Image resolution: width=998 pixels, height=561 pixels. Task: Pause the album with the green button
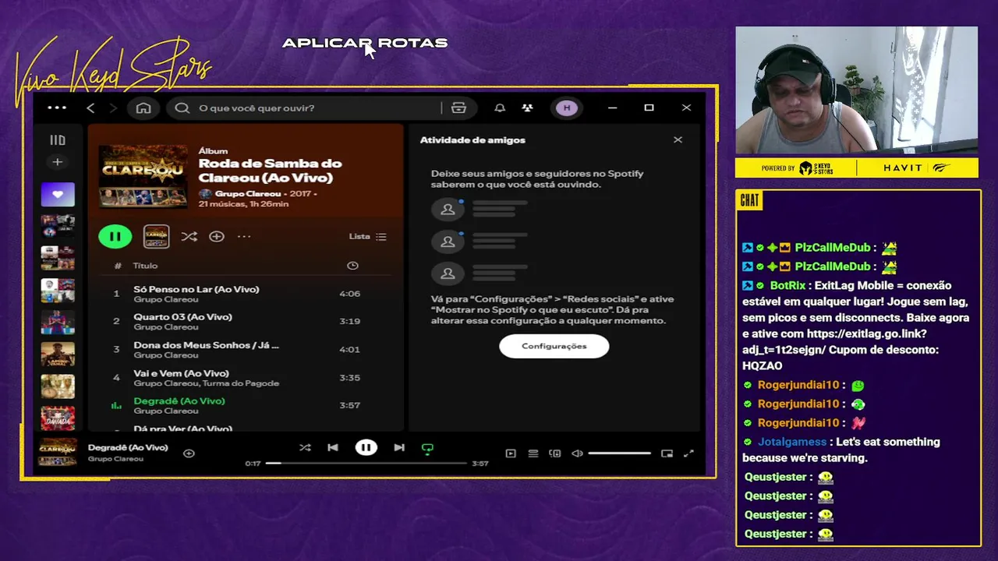click(115, 236)
